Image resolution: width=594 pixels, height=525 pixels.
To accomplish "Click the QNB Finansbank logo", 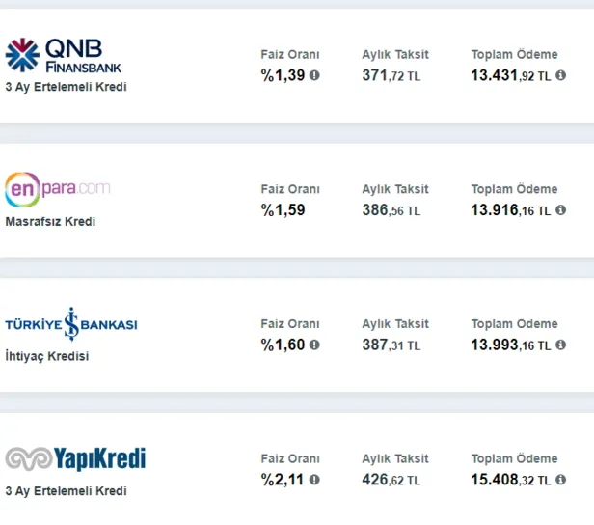I will tap(64, 55).
